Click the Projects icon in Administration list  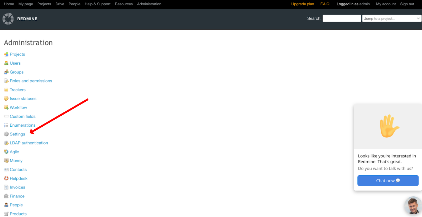(6, 54)
